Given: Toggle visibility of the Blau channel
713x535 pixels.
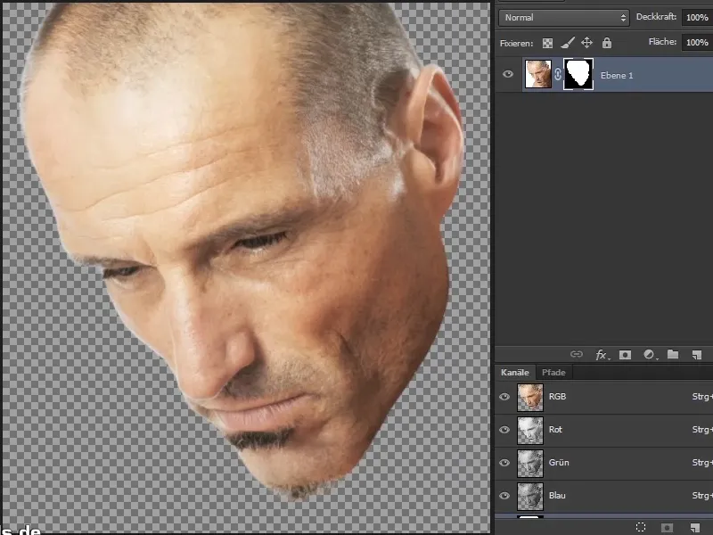Looking at the screenshot, I should click(x=504, y=496).
